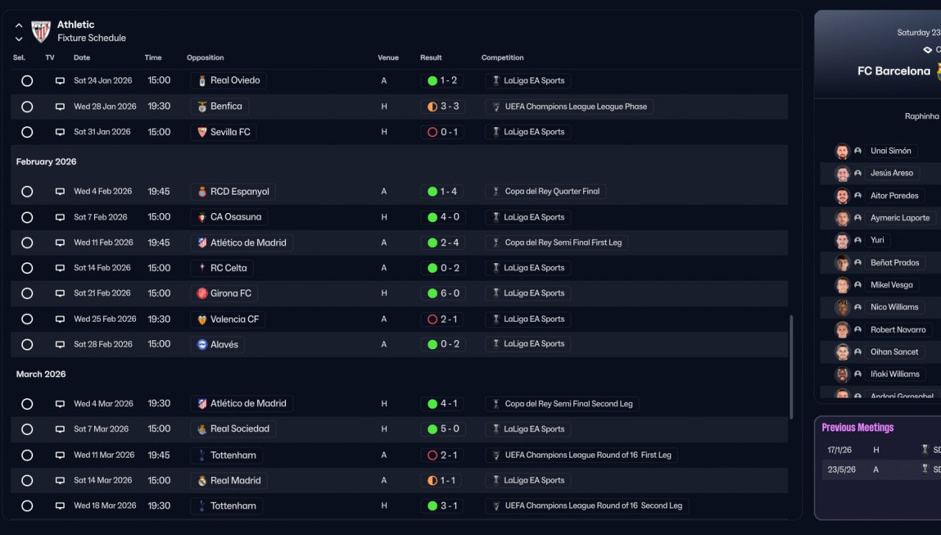Click the trophy icon beside Copa del Rey Quarter Final
The height and width of the screenshot is (535, 941).
coord(496,192)
